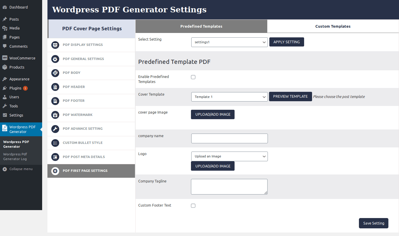Click the PDF Advance Setting wrench icon
Screen dimensions: 399x236
55,129
